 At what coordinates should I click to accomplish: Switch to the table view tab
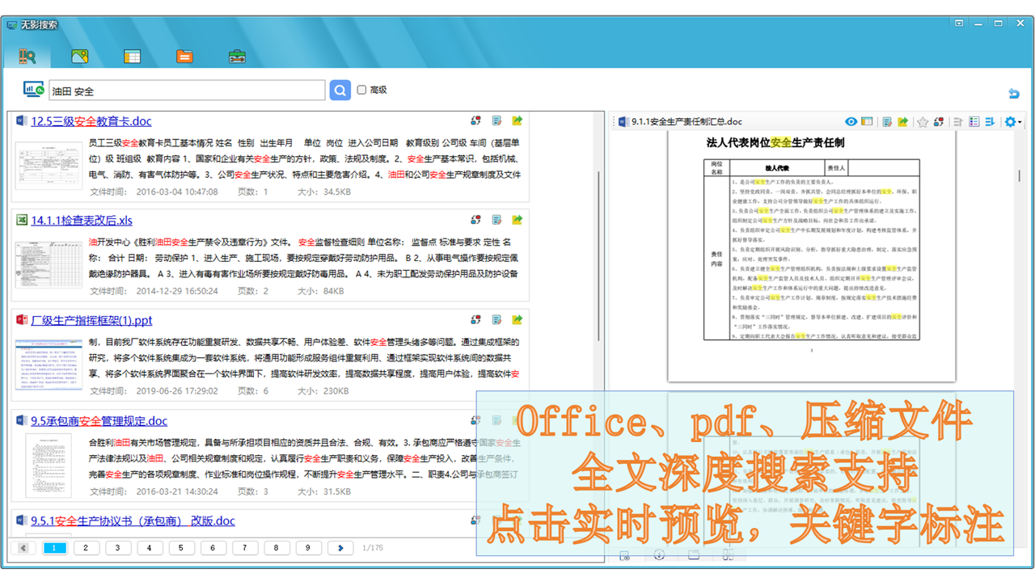pos(132,57)
